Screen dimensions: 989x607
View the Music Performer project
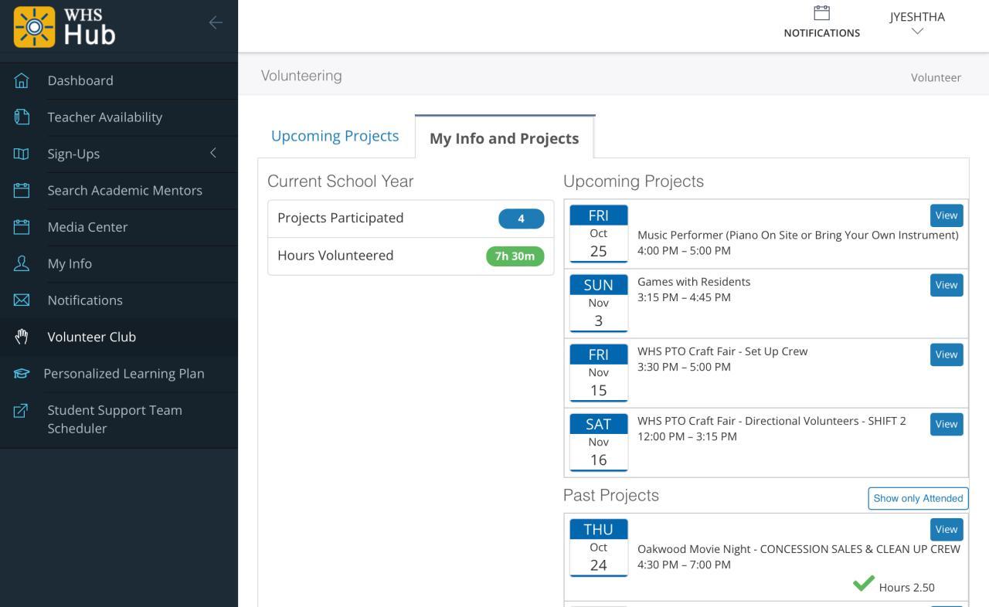pos(946,215)
